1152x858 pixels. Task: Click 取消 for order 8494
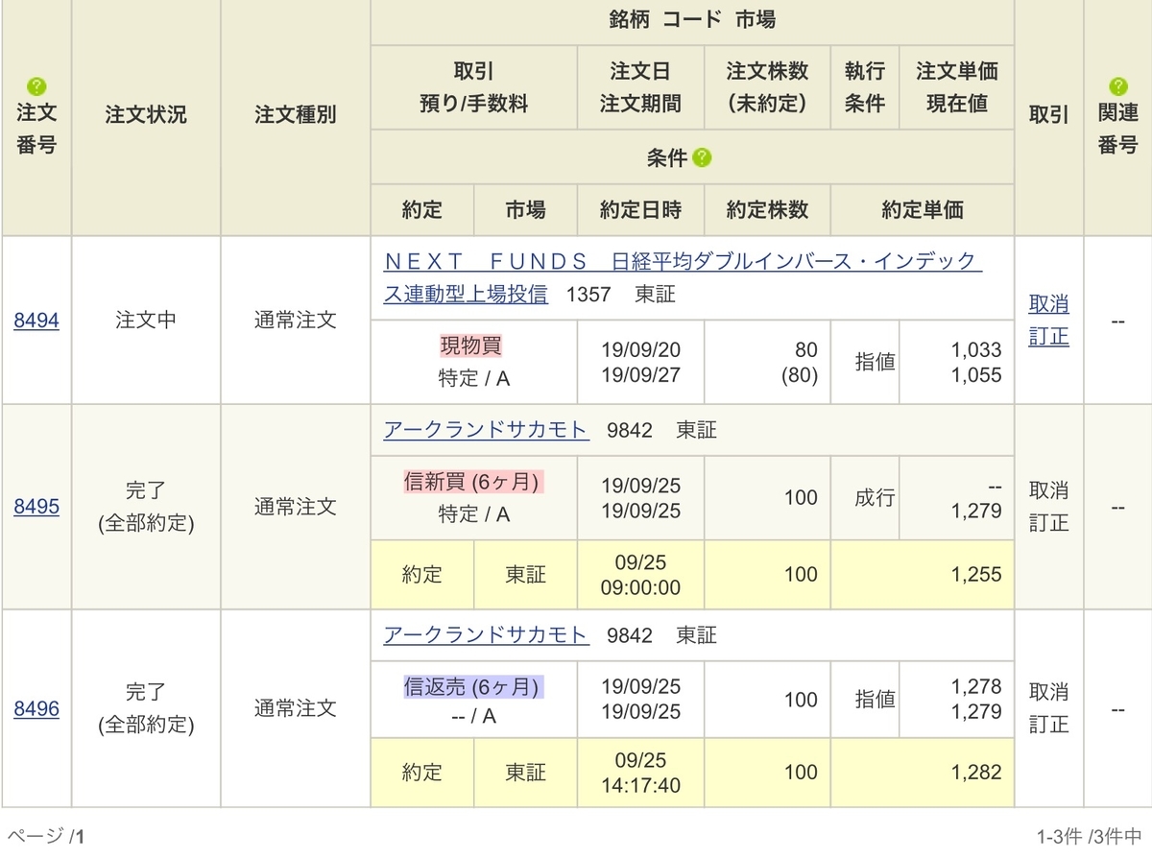pos(1048,304)
